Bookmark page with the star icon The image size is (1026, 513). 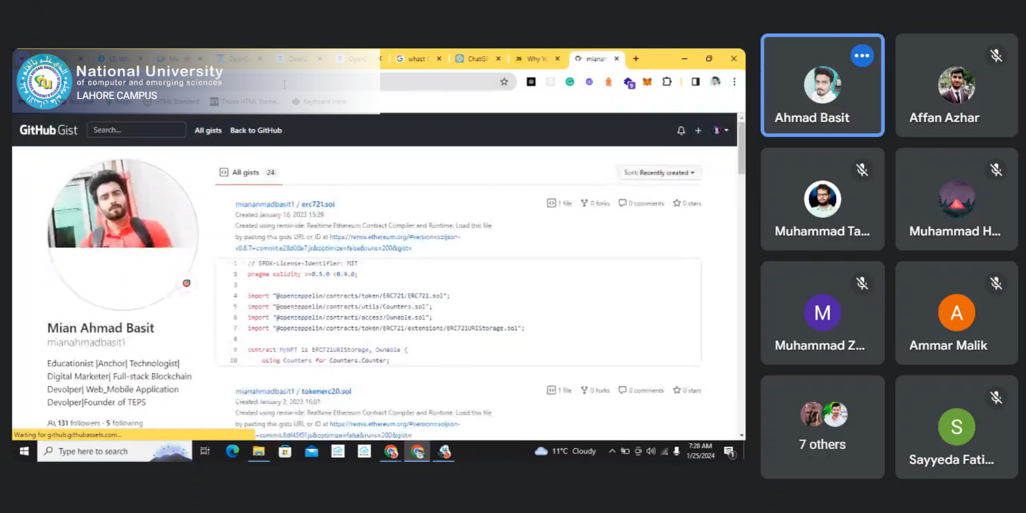(x=504, y=82)
